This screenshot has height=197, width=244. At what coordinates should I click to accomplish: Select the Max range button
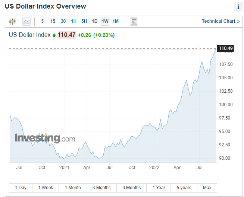point(207,188)
